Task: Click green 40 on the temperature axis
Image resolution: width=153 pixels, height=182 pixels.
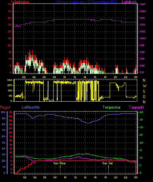Action: point(141,112)
